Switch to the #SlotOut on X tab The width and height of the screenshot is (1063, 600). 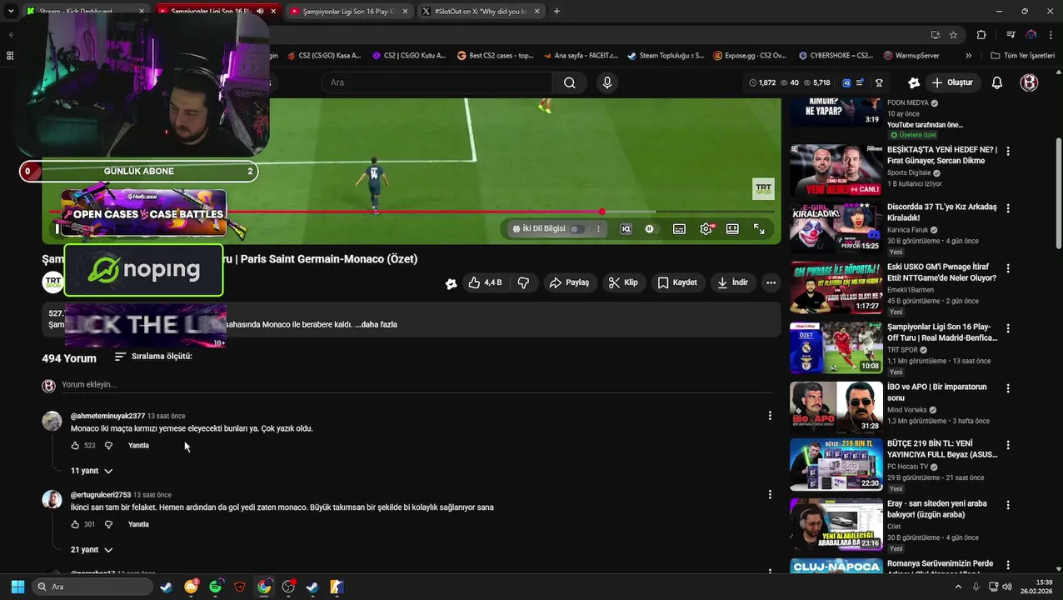point(480,12)
